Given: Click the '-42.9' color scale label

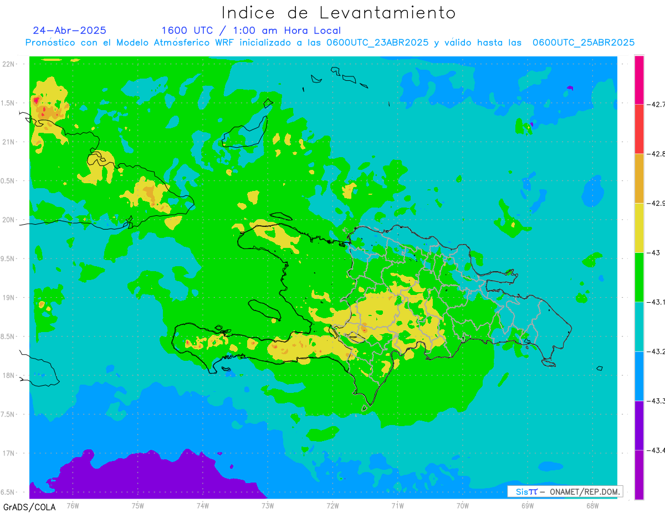Looking at the screenshot, I should (x=656, y=203).
